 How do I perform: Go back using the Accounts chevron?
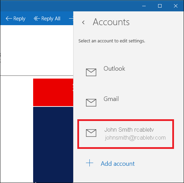83,22
